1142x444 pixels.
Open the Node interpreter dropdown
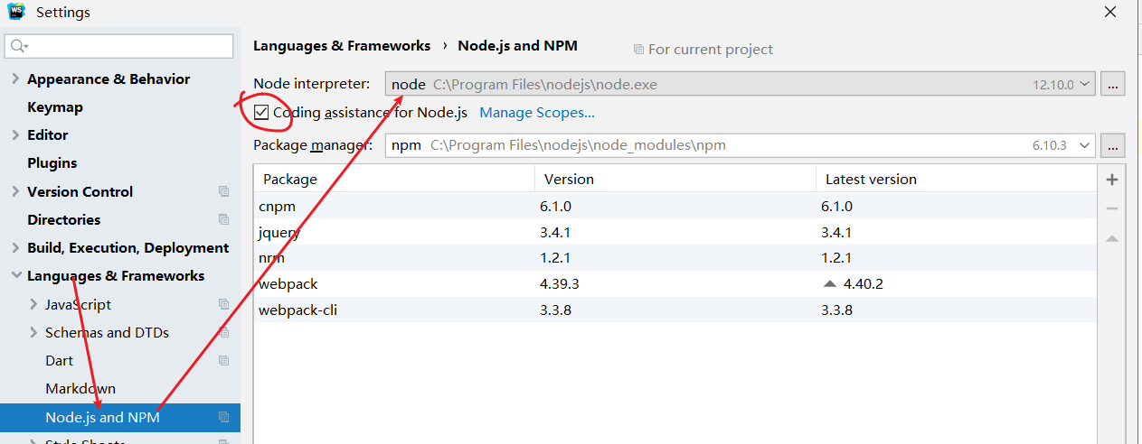click(x=1085, y=84)
